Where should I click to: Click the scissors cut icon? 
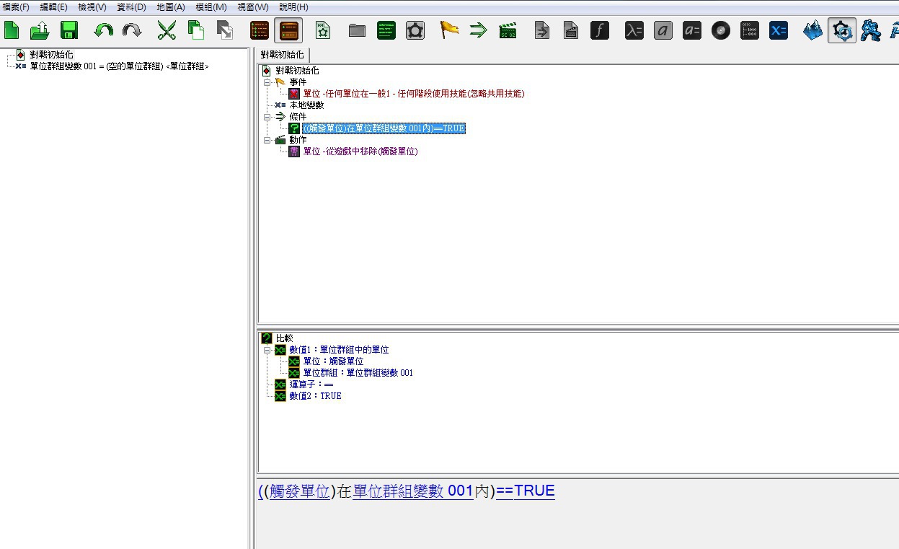[x=167, y=30]
